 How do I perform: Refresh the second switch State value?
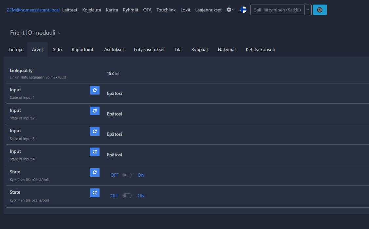95,193
